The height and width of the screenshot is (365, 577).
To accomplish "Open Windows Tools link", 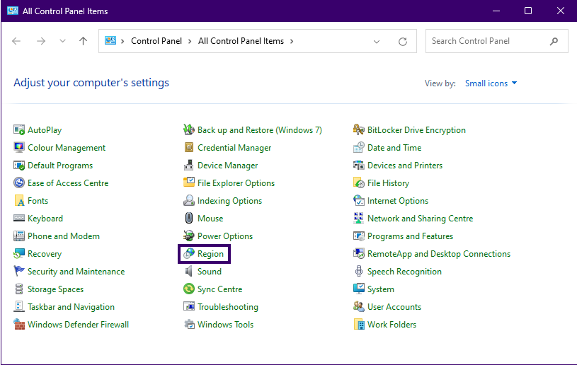I will click(x=225, y=324).
